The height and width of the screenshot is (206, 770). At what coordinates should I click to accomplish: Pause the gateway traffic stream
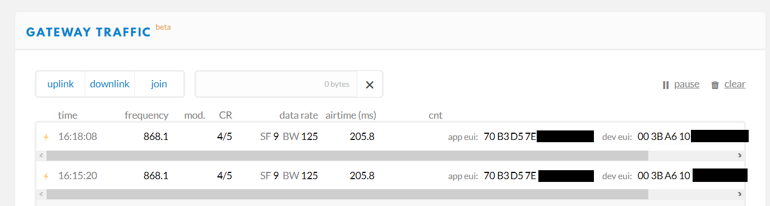click(x=681, y=85)
